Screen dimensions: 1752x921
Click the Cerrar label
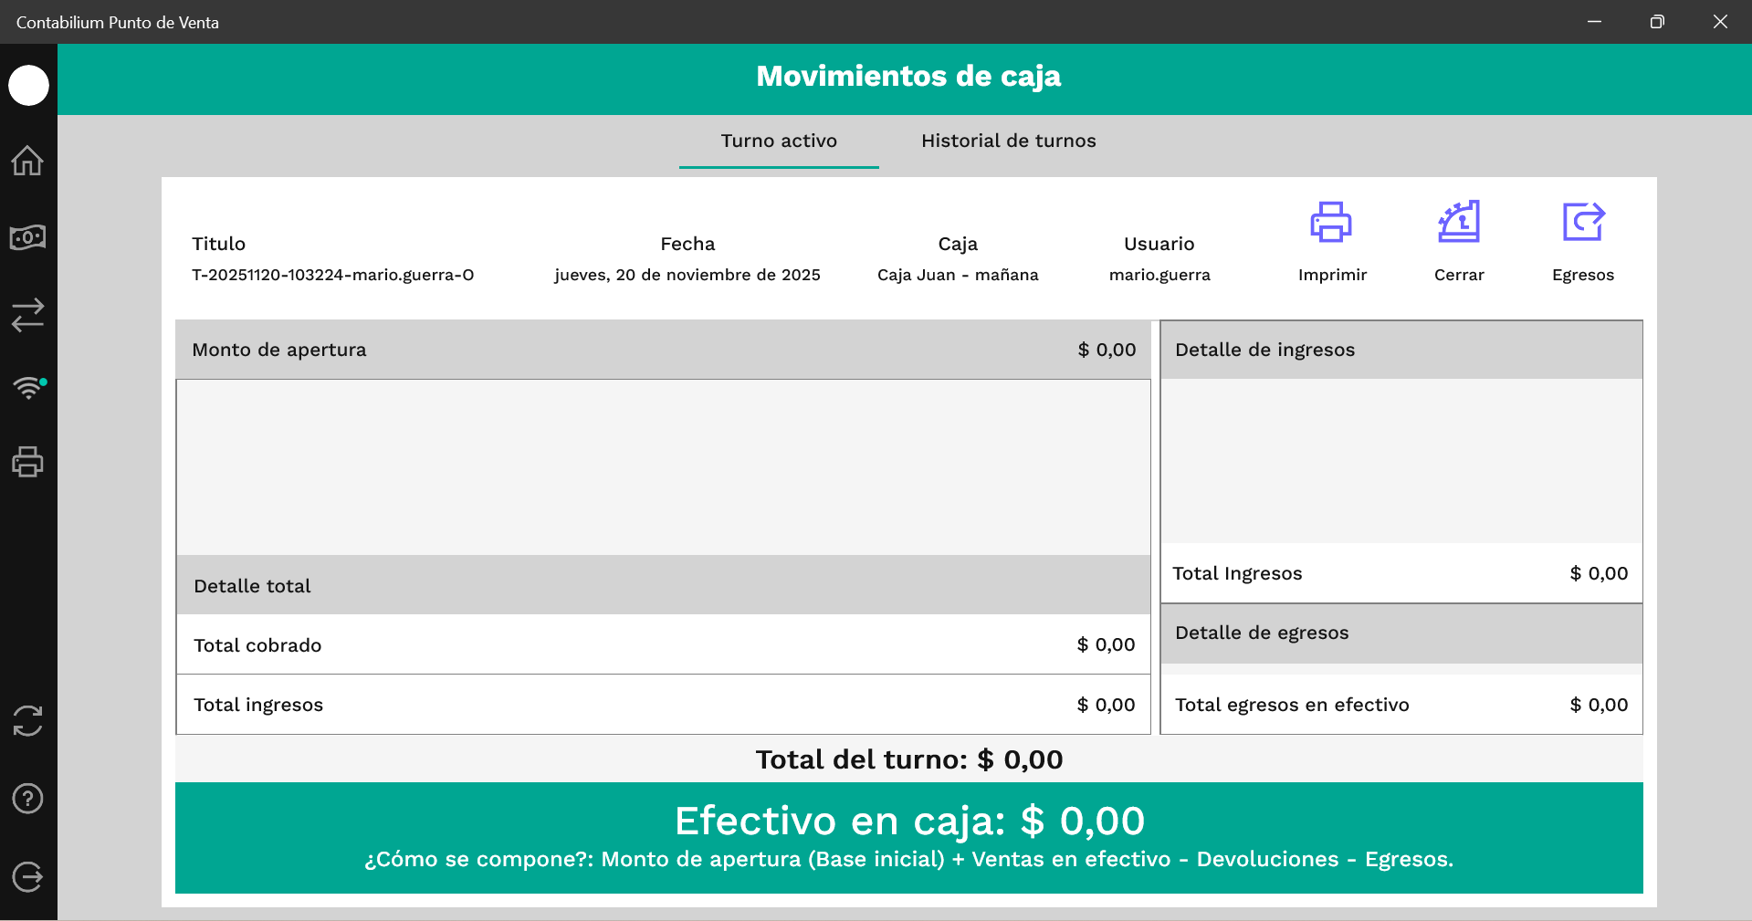[x=1459, y=275]
